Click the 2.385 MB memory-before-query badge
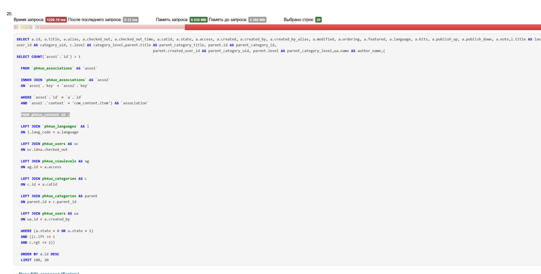 257,19
